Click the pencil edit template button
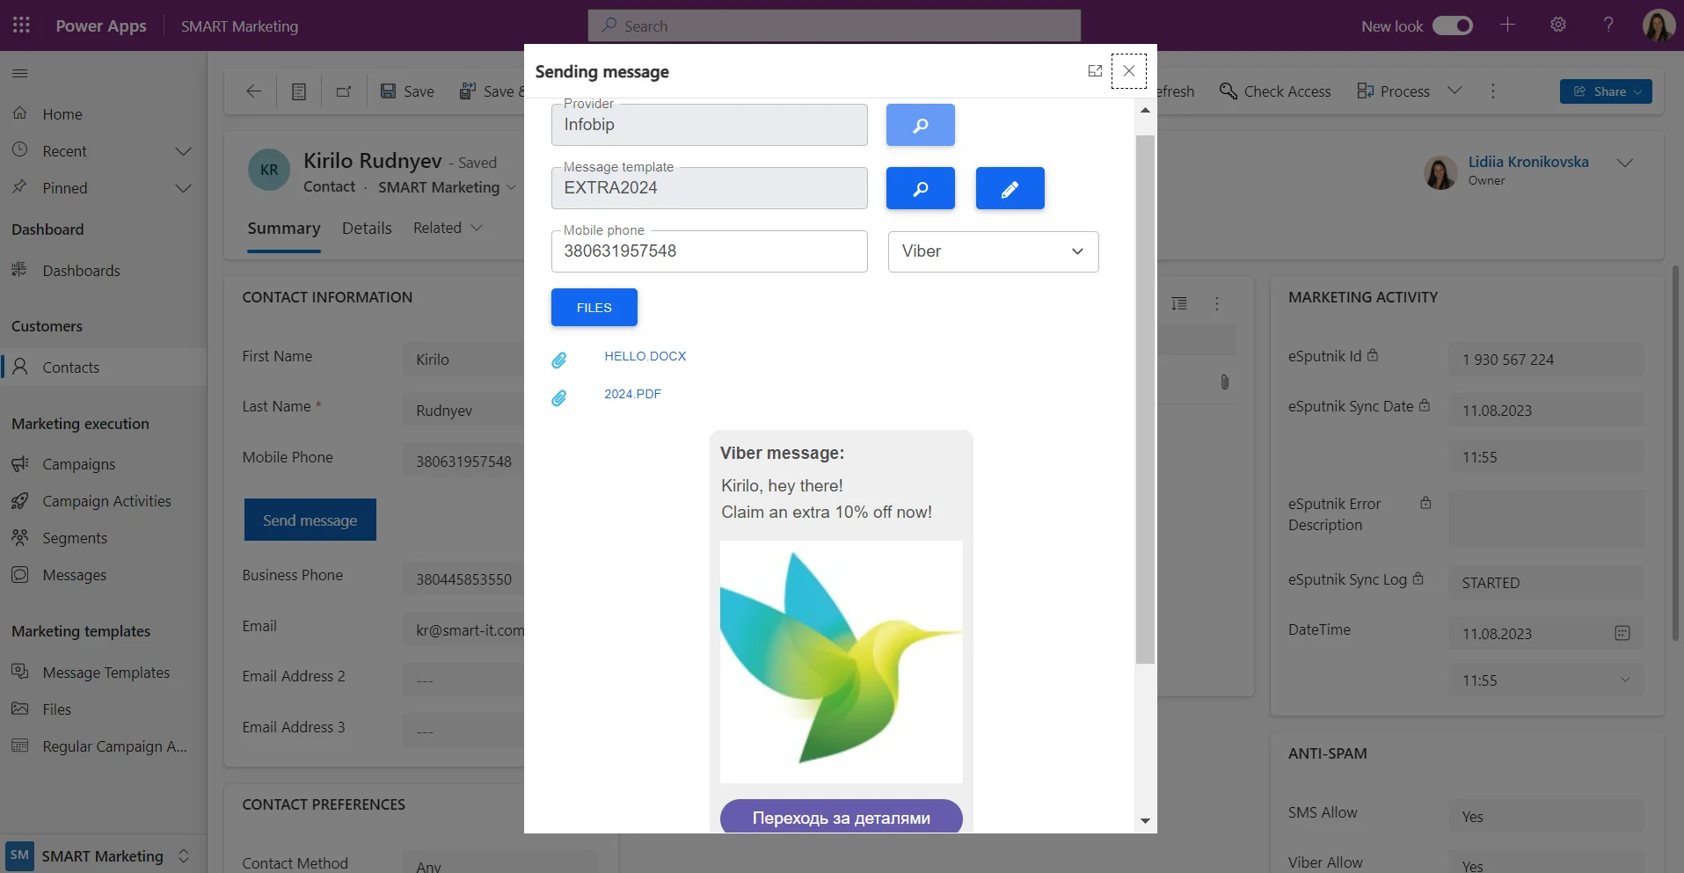1684x873 pixels. pos(1010,188)
